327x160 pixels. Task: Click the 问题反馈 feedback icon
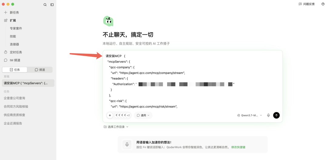[x=300, y=4]
